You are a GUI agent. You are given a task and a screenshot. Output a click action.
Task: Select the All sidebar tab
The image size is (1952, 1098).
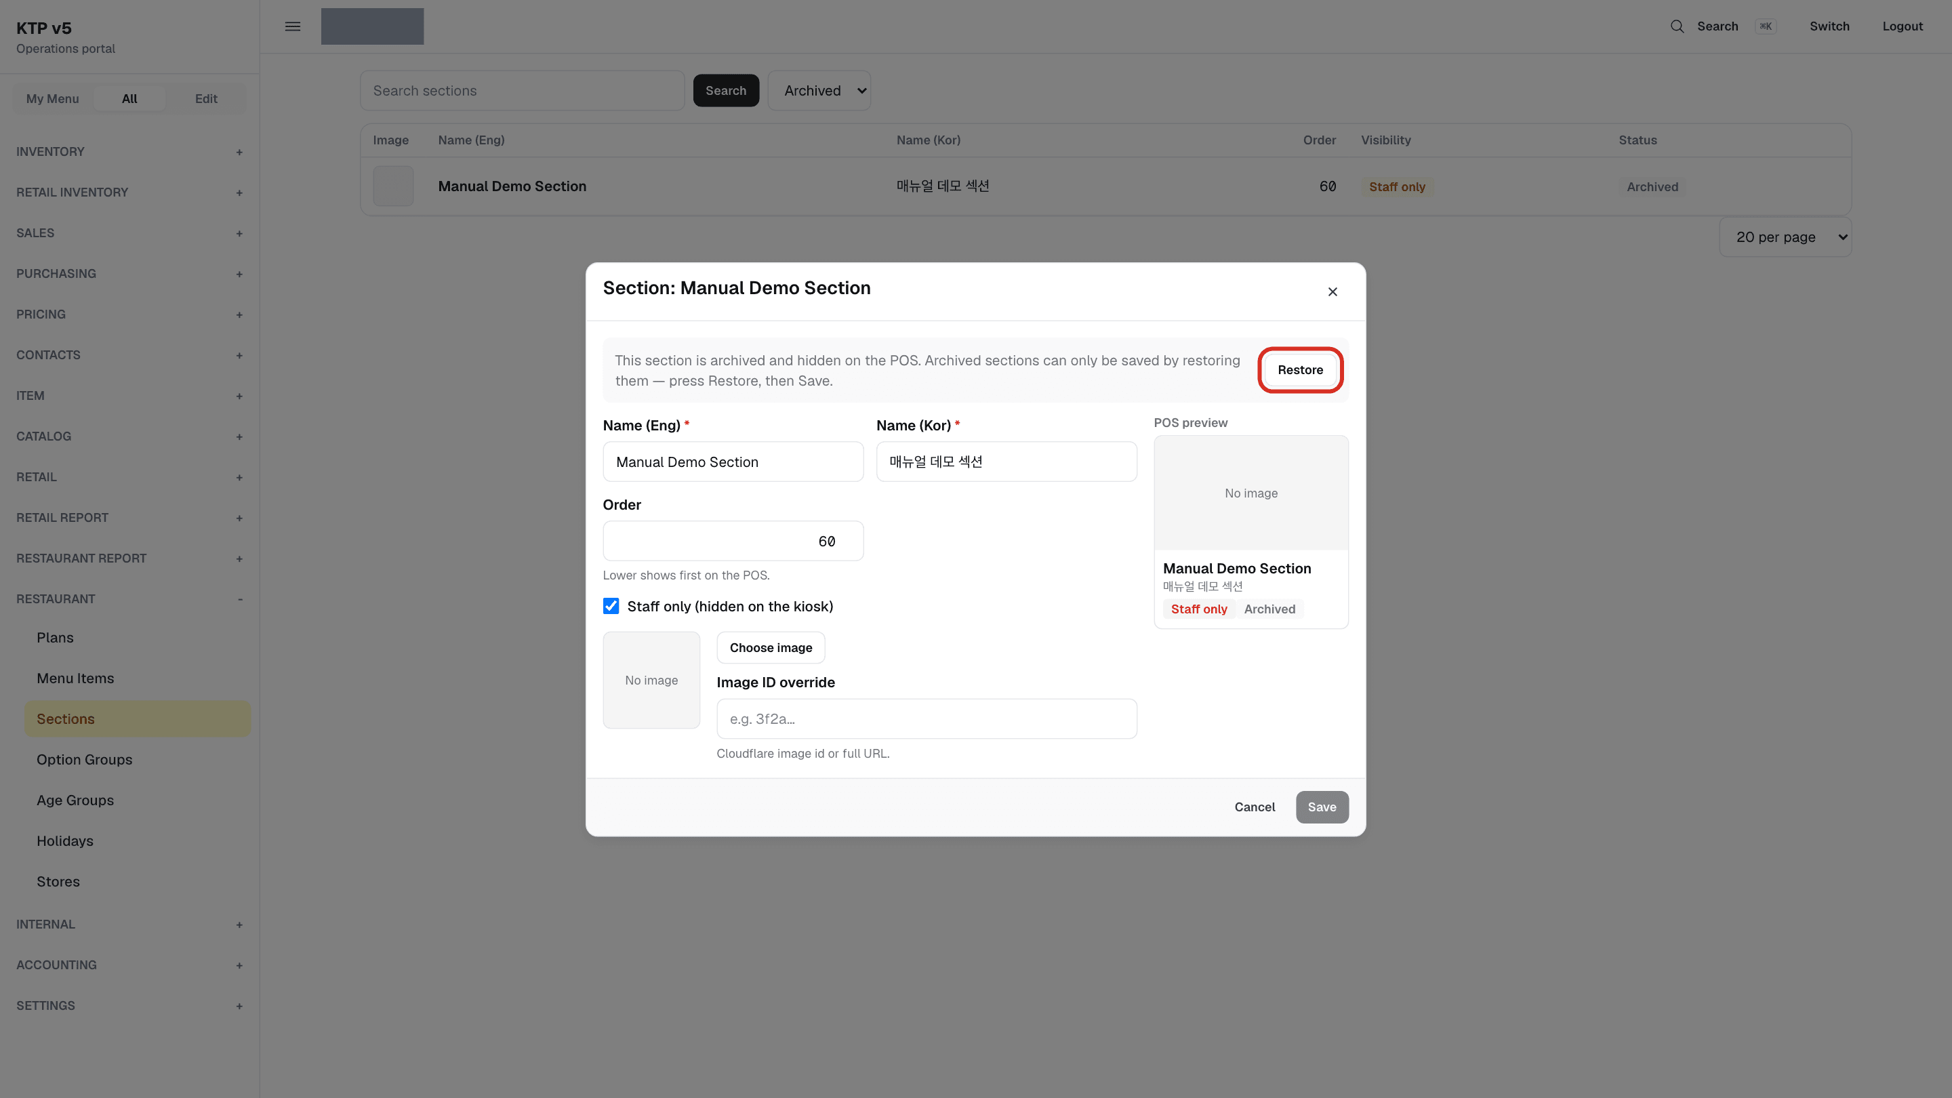(x=129, y=98)
